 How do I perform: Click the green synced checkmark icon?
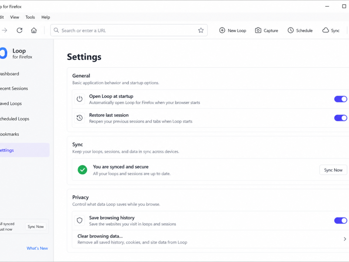(82, 170)
